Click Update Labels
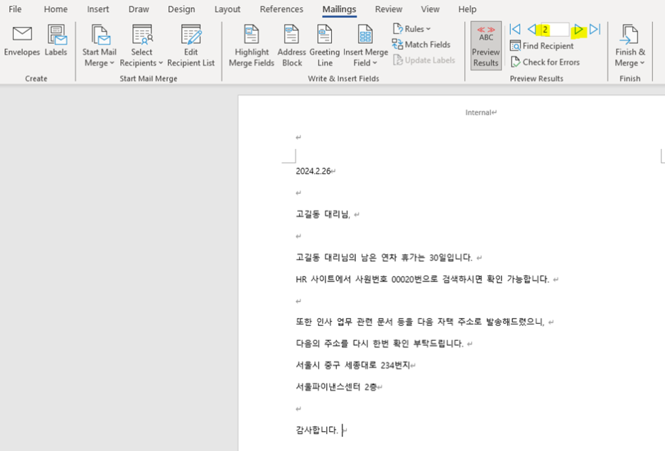The height and width of the screenshot is (451, 665). click(x=423, y=60)
